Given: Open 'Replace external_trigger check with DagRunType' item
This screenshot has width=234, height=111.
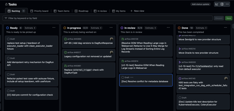Looking at the screenshot, I should pos(84,71).
